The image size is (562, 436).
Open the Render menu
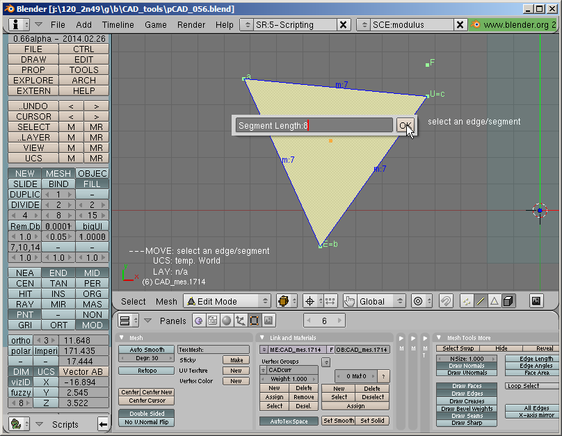[191, 25]
